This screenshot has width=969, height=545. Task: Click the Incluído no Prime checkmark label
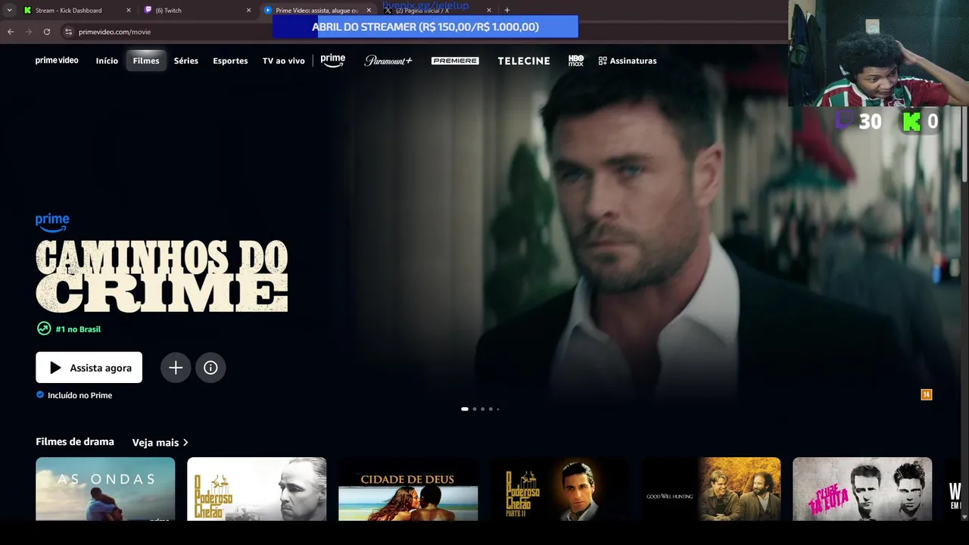tap(74, 395)
